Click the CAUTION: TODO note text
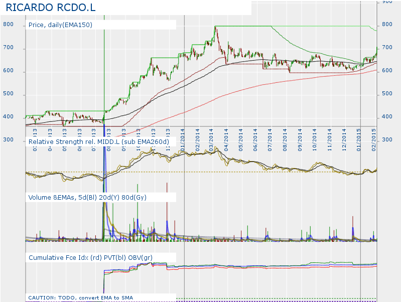 tap(81, 297)
